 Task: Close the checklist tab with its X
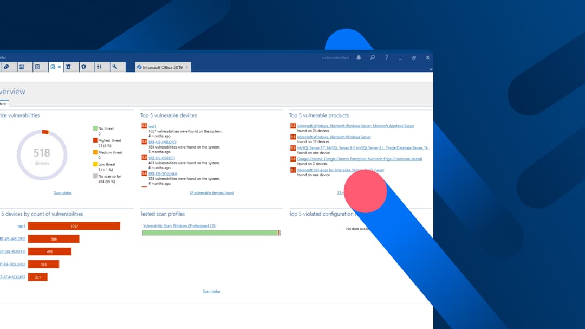coord(60,67)
